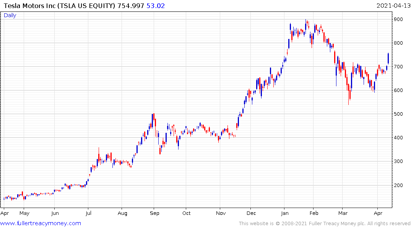Click the 900 price axis label

click(398, 19)
